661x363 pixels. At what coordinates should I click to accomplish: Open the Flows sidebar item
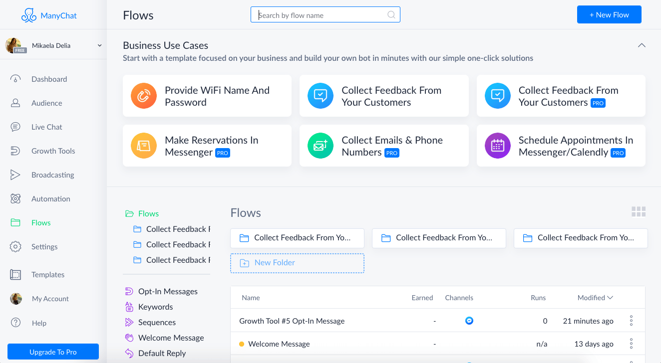pos(41,222)
